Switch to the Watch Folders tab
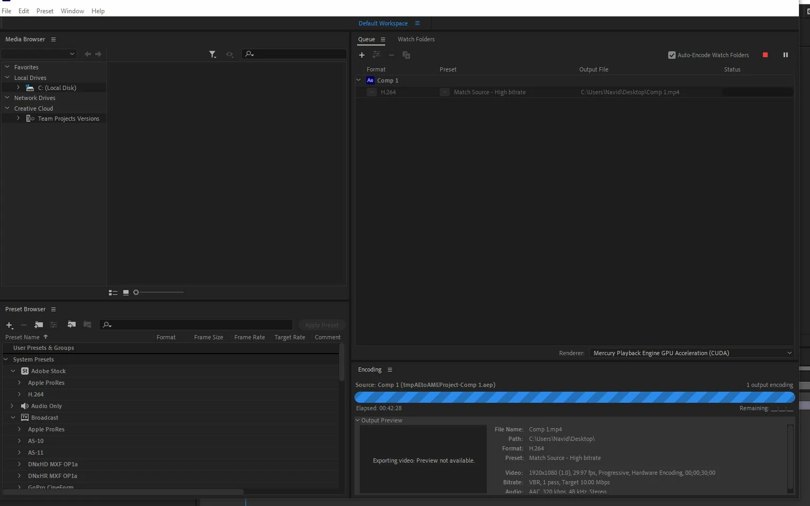The image size is (810, 506). [x=416, y=39]
